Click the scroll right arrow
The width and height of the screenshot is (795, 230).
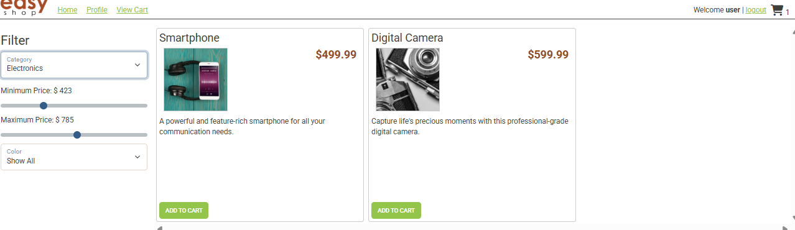pyautogui.click(x=786, y=228)
